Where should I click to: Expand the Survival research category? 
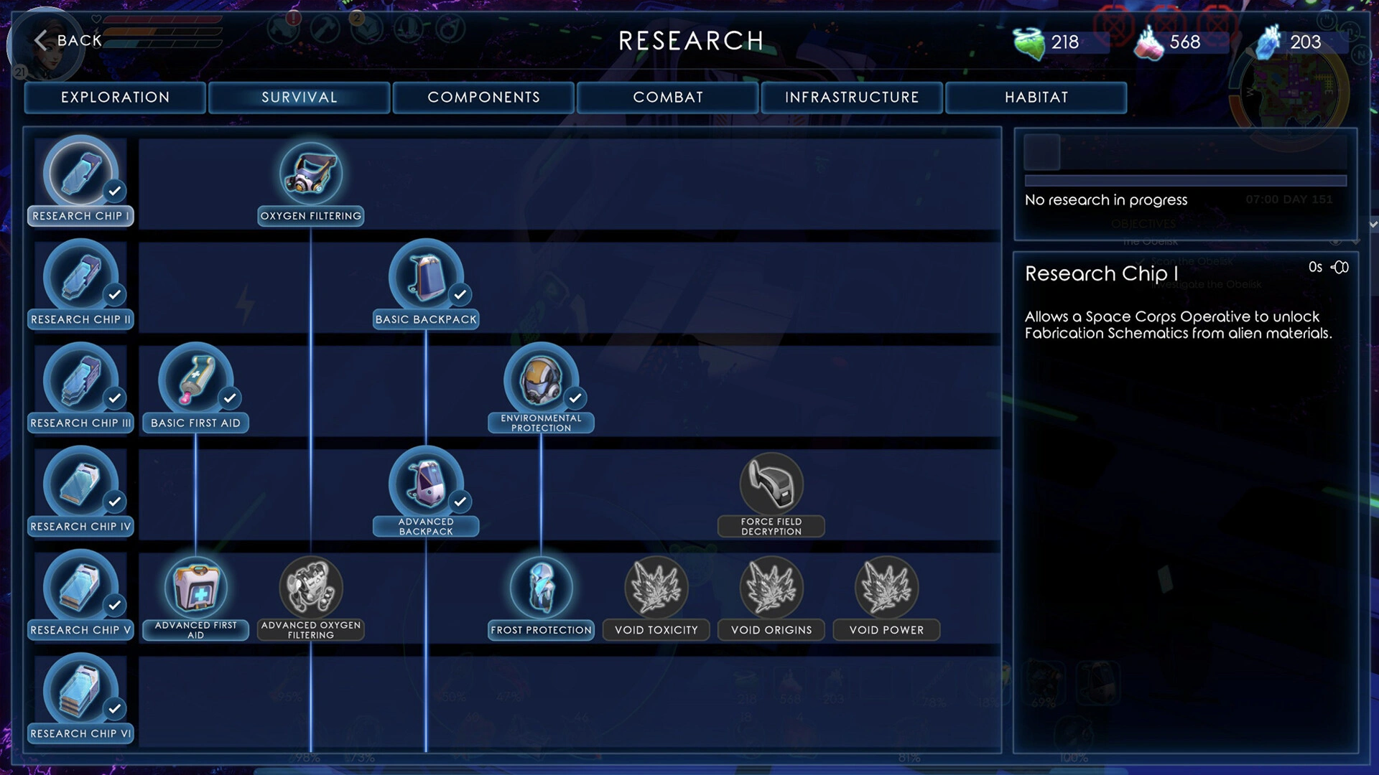pyautogui.click(x=300, y=97)
